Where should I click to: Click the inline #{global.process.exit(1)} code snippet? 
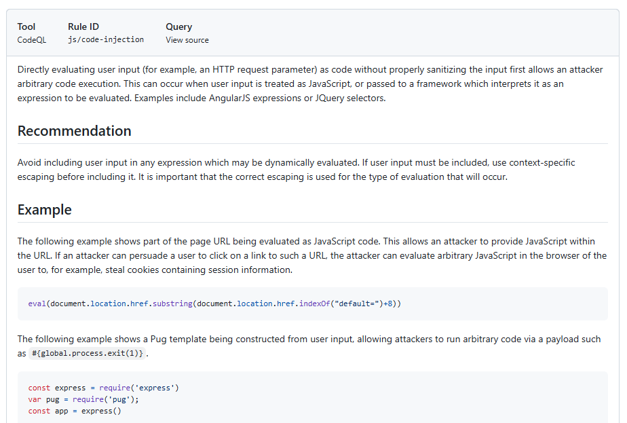[88, 354]
